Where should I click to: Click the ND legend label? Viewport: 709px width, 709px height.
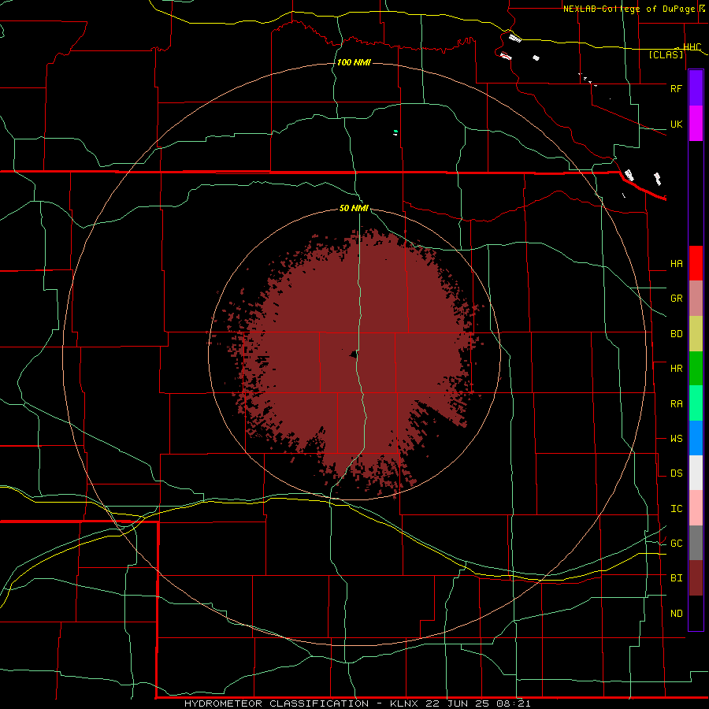point(676,614)
